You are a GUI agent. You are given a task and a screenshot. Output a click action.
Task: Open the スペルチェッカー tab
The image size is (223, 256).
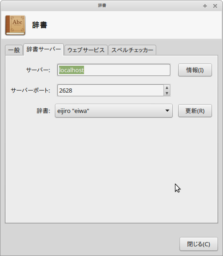pyautogui.click(x=132, y=50)
